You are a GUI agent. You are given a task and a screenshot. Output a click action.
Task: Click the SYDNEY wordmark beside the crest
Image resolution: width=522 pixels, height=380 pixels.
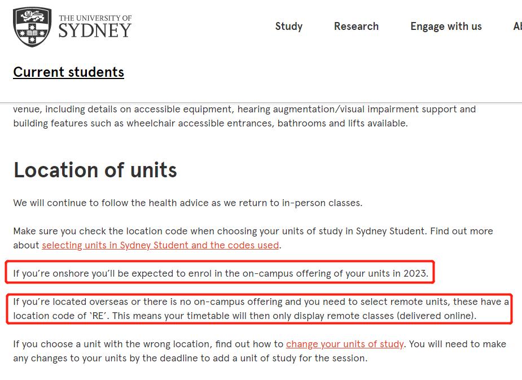click(x=95, y=30)
